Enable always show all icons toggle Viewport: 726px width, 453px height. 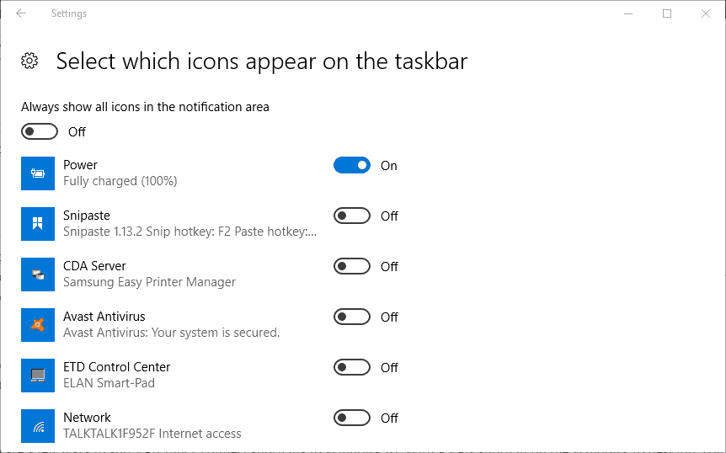[x=40, y=131]
